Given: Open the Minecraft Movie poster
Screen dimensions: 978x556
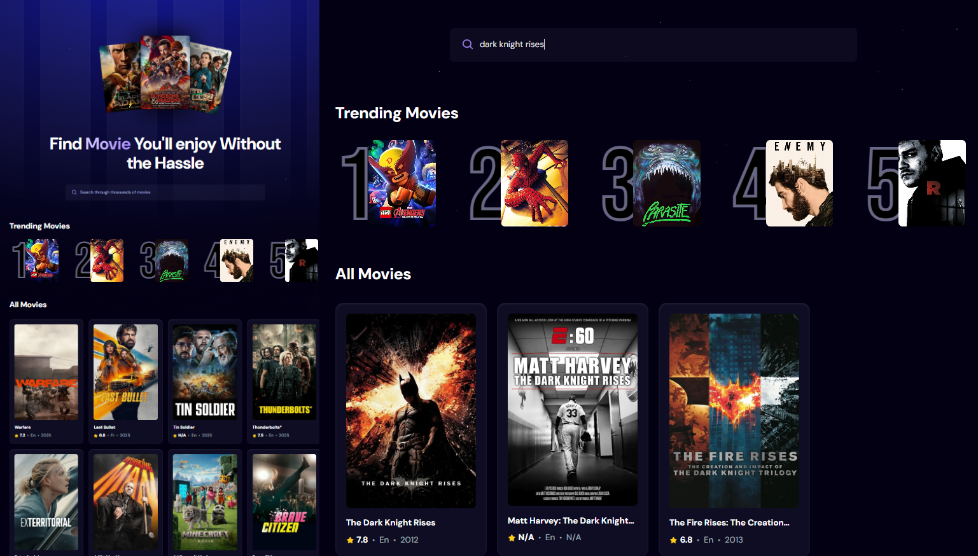Looking at the screenshot, I should [x=205, y=502].
